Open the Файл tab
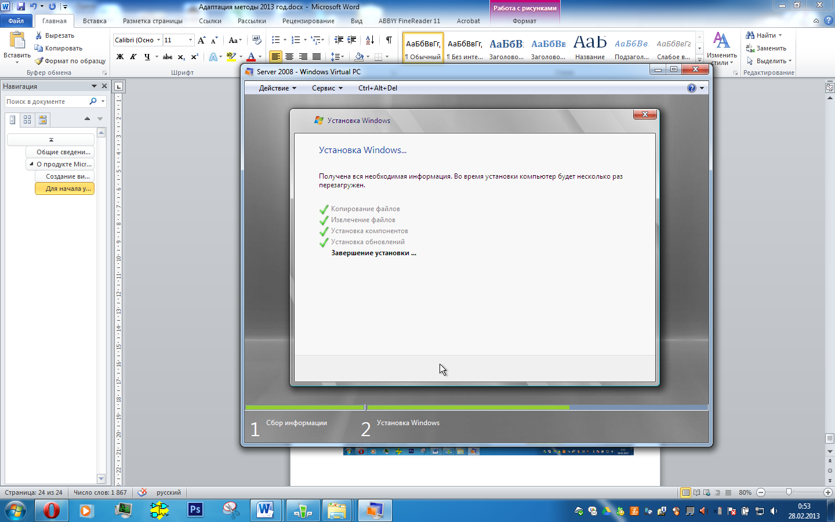The height and width of the screenshot is (522, 835). pos(16,21)
